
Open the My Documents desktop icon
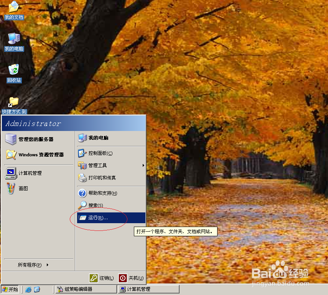coord(14,10)
